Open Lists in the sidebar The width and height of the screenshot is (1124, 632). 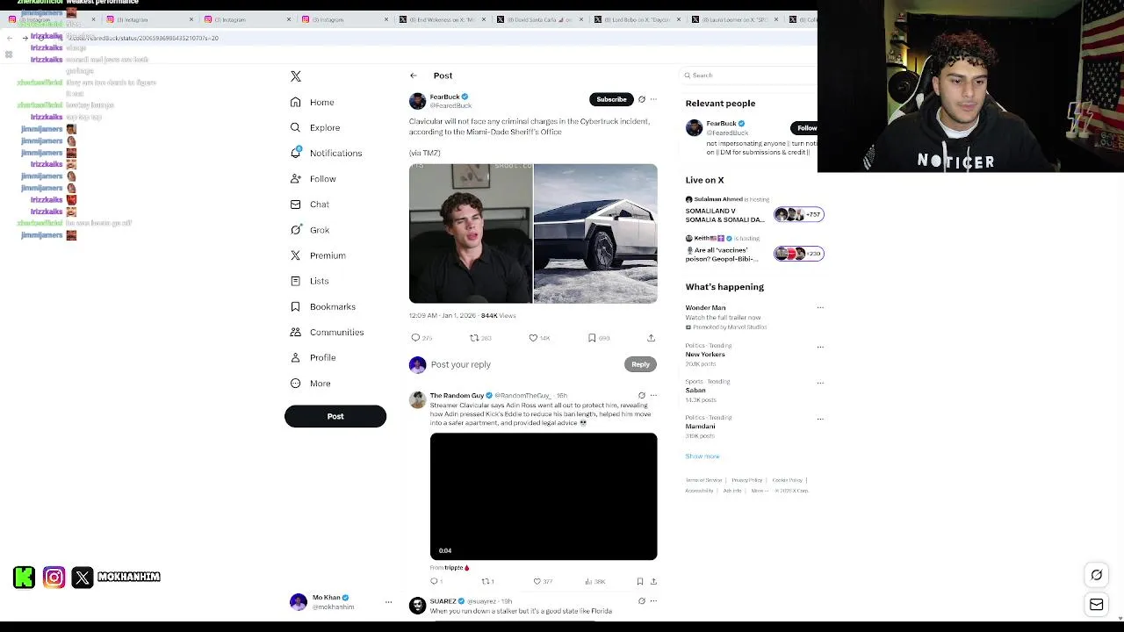pos(309,281)
